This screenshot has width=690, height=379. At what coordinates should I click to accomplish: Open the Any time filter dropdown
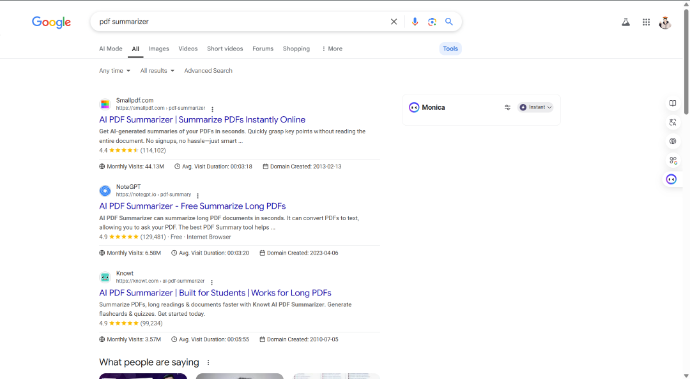click(114, 70)
